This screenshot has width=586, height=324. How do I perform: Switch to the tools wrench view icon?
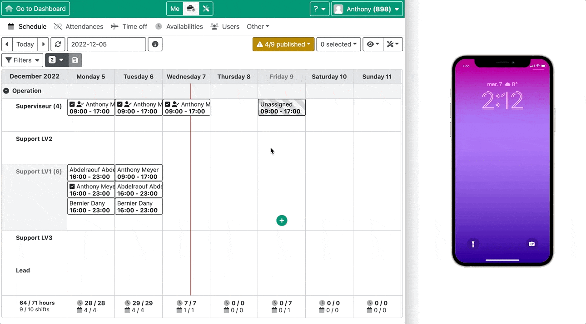tap(206, 9)
